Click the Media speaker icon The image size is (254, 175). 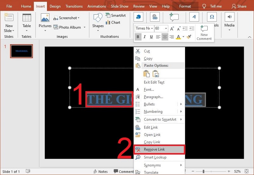(230, 17)
